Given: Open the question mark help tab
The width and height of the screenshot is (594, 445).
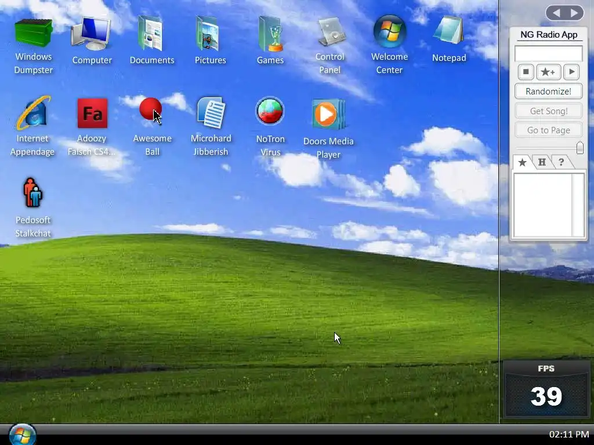Looking at the screenshot, I should (562, 162).
